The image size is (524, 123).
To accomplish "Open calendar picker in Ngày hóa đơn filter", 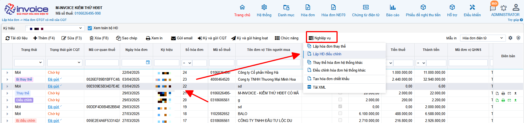I will point(148,62).
